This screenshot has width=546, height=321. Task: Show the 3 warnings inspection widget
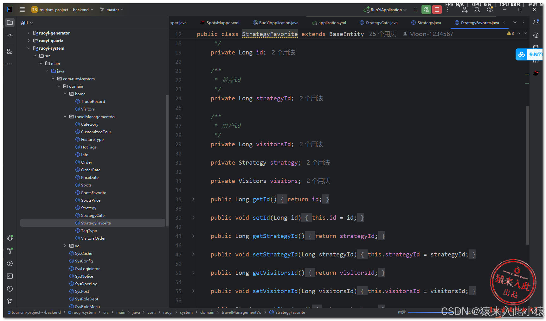tap(511, 33)
